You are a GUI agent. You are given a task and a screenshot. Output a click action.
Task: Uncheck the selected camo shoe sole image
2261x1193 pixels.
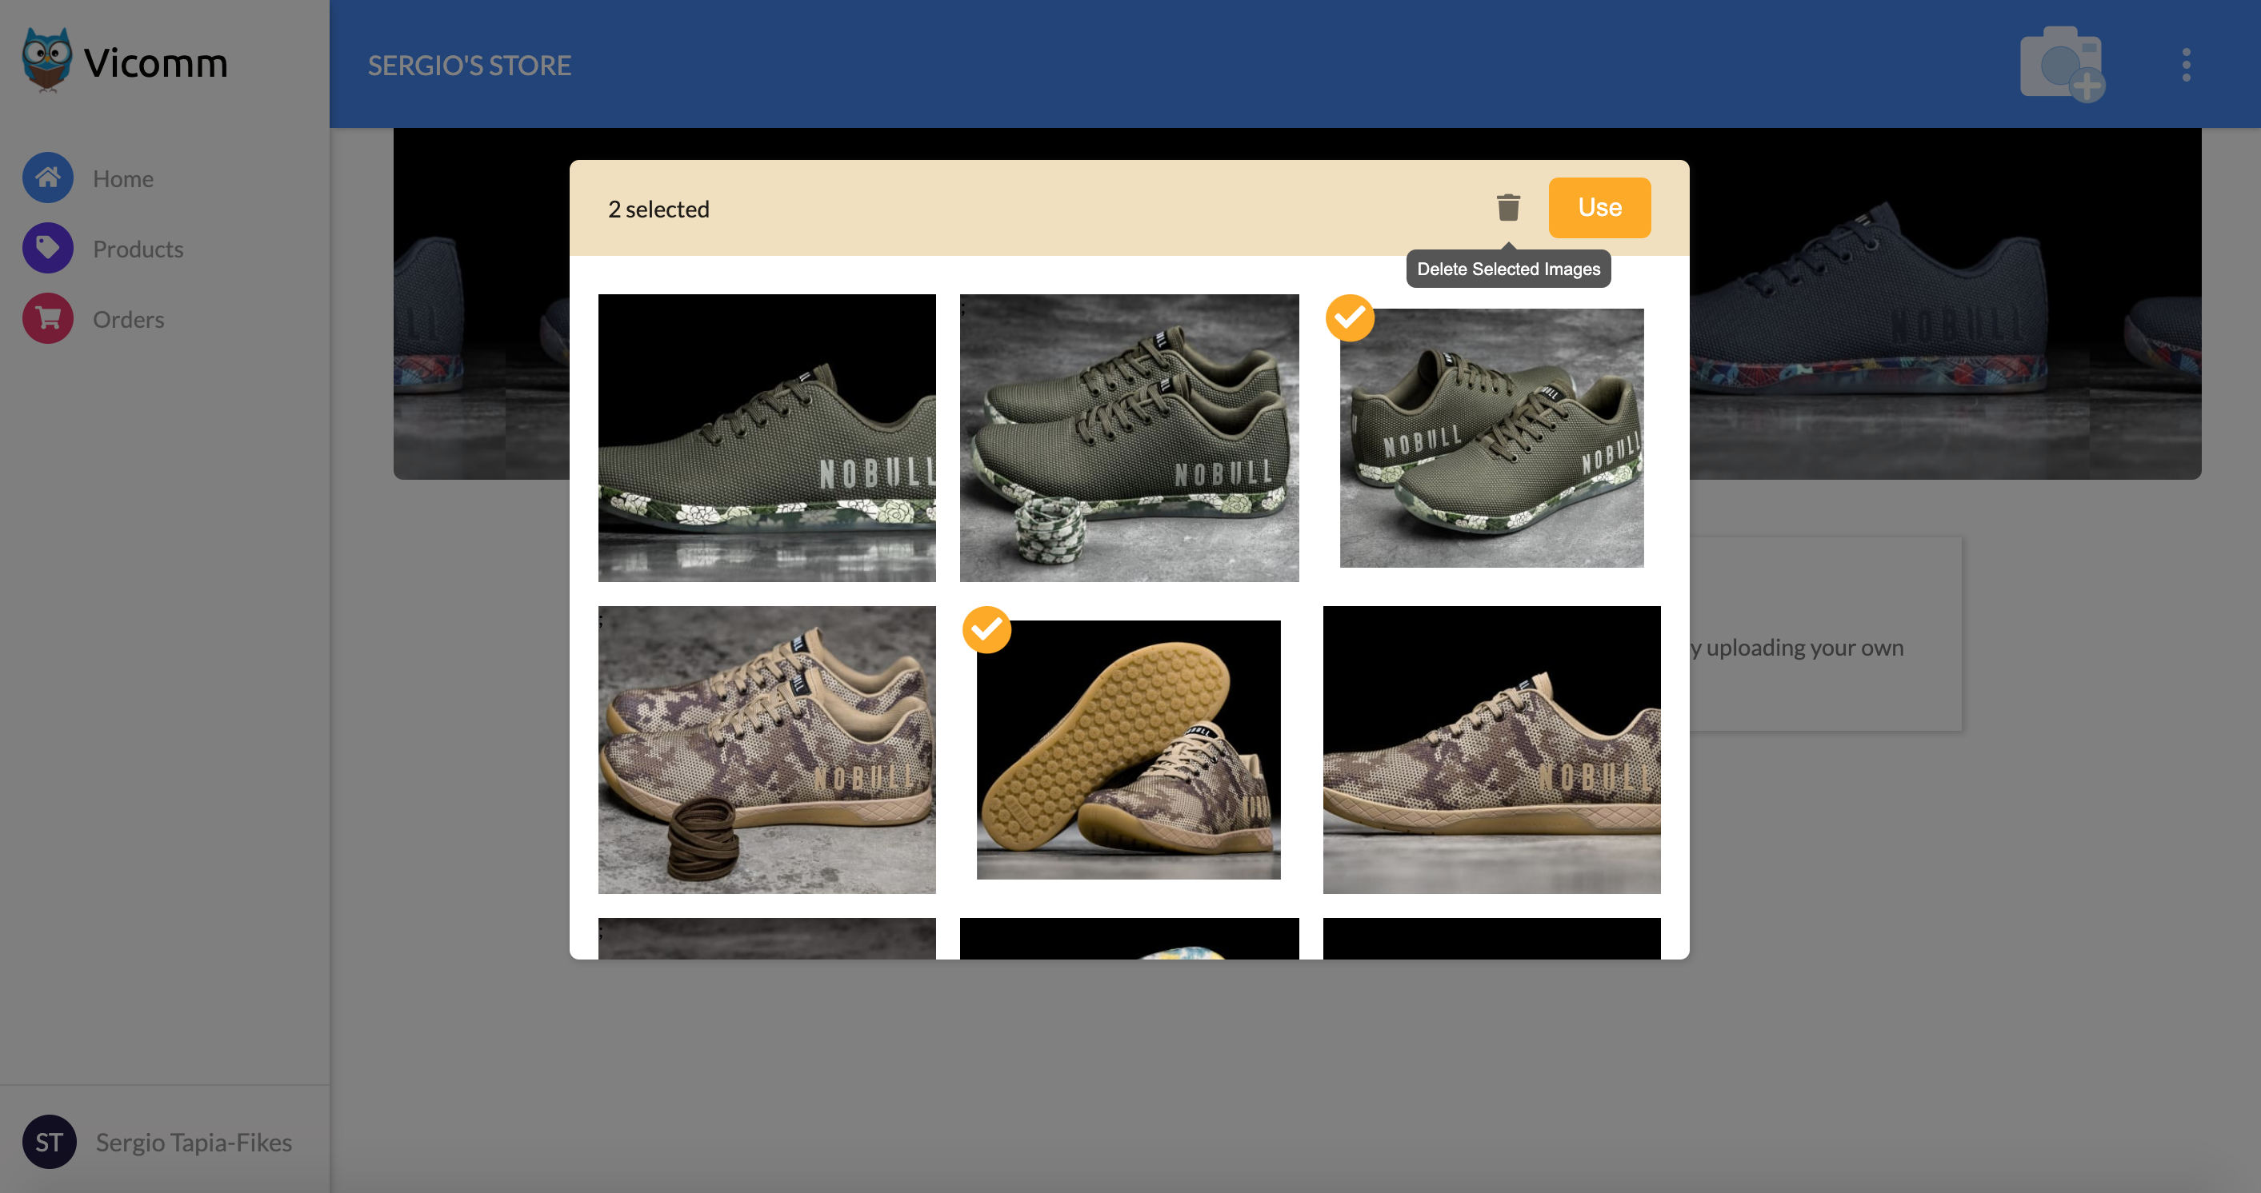point(986,630)
